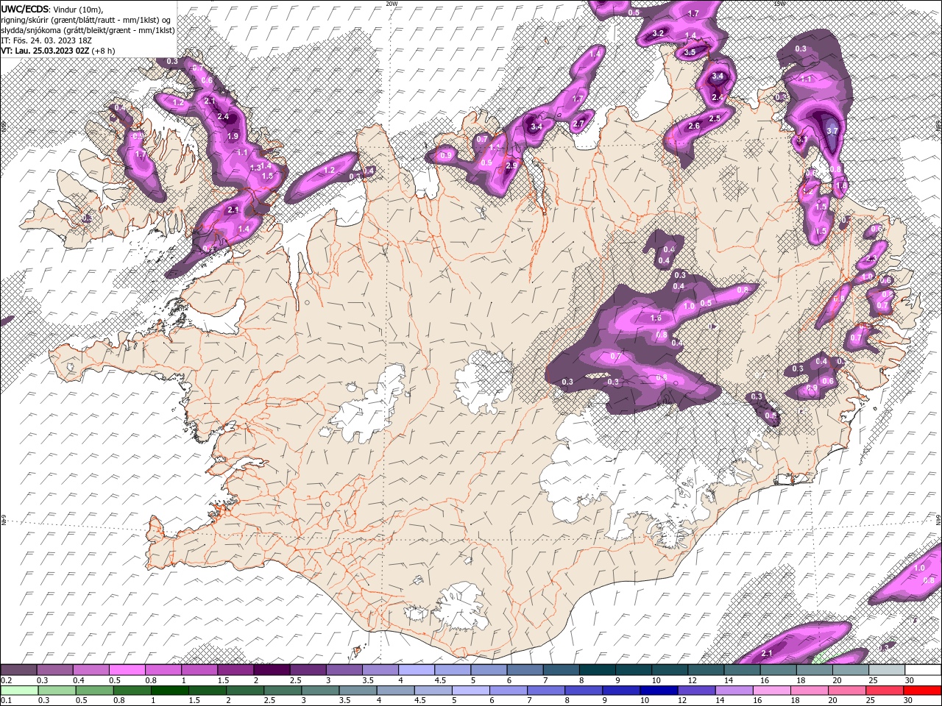Viewport: 942px width, 706px height.
Task: Click the '0.4' label in the upper legend row
Action: [79, 680]
